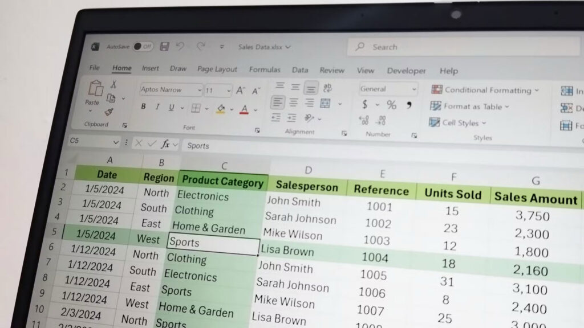This screenshot has height=328, width=584.
Task: Open Conditional Formatting via its icon
Action: 437,90
